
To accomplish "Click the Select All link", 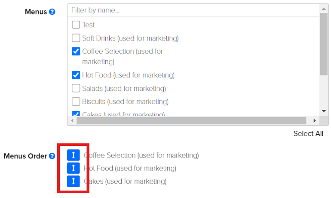I will click(308, 133).
